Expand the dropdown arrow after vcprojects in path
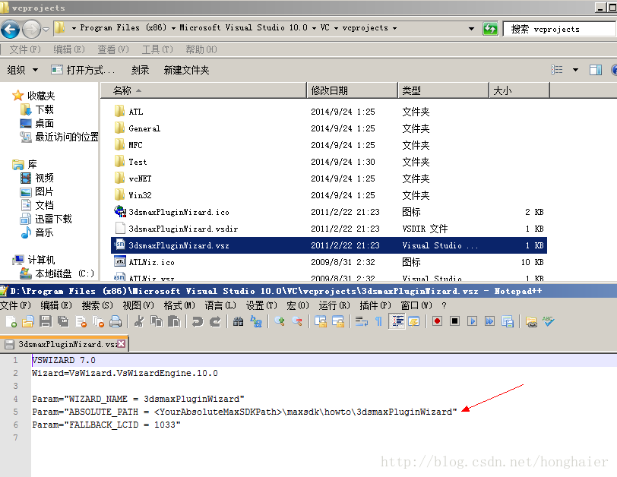 click(x=394, y=28)
